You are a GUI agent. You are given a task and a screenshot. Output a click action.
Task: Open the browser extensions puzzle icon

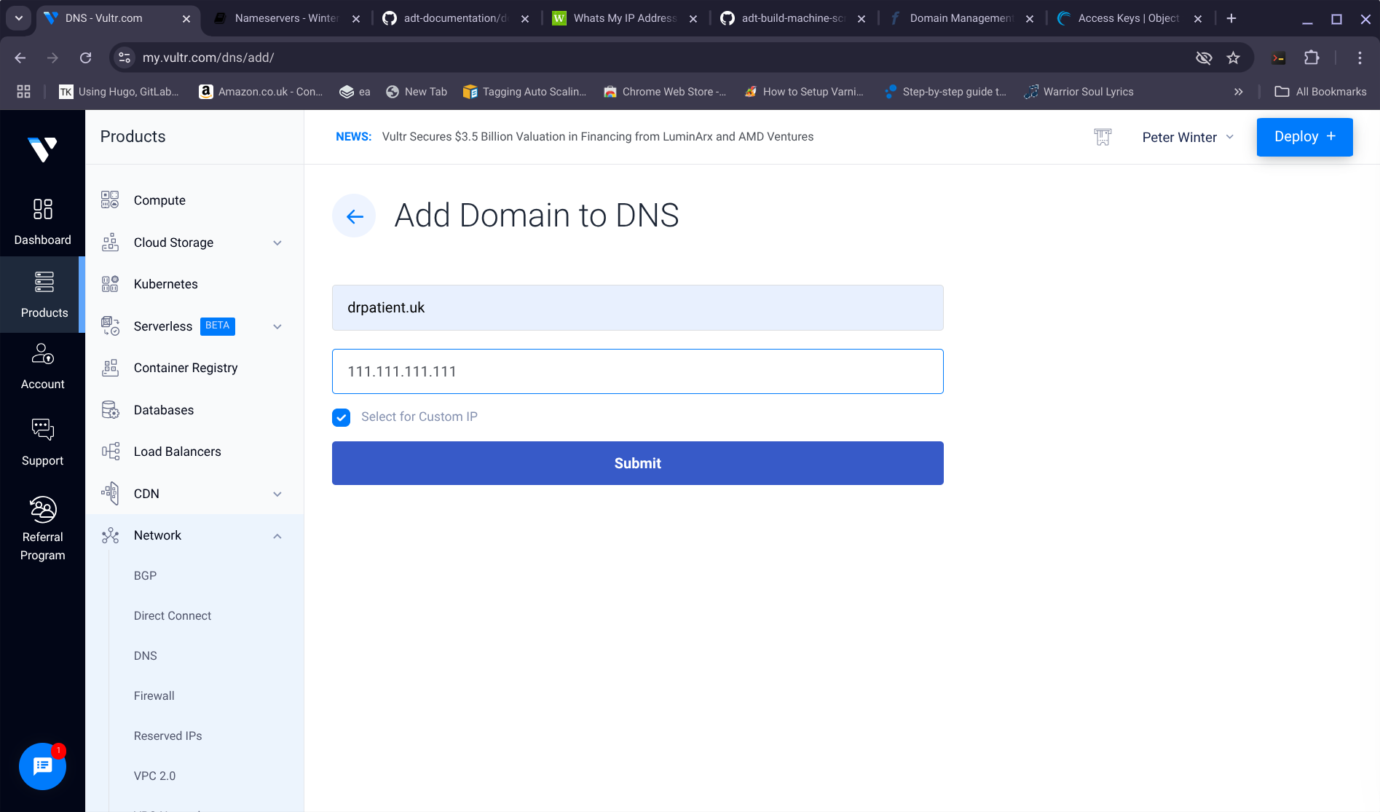[1312, 58]
